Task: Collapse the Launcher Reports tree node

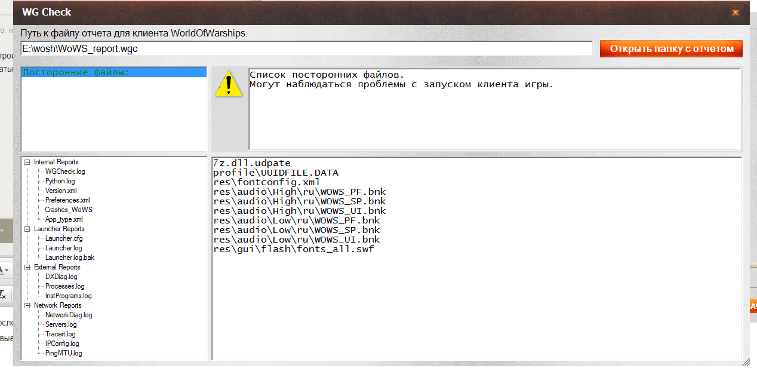Action: [x=27, y=229]
